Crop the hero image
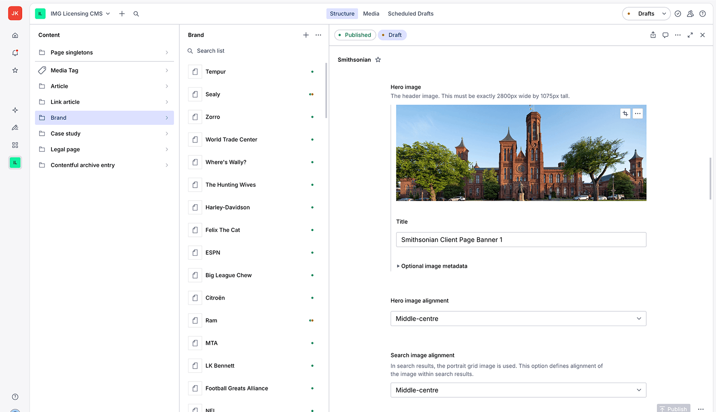The width and height of the screenshot is (716, 412). coord(626,114)
